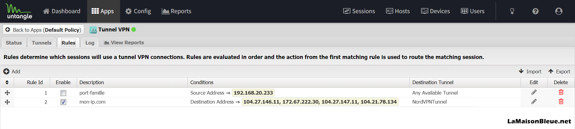Open edit pencil for the mon-ip.com rule

click(534, 102)
